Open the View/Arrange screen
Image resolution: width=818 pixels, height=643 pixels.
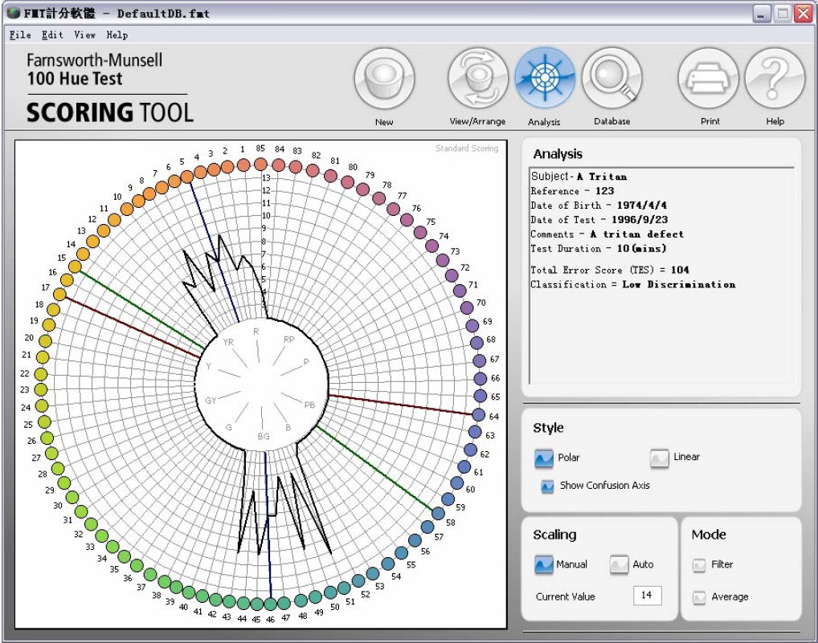click(x=477, y=78)
